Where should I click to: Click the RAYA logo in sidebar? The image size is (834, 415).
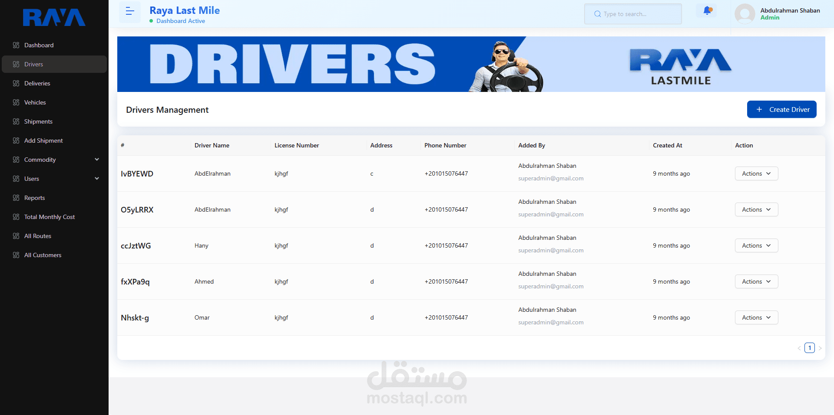click(x=54, y=17)
